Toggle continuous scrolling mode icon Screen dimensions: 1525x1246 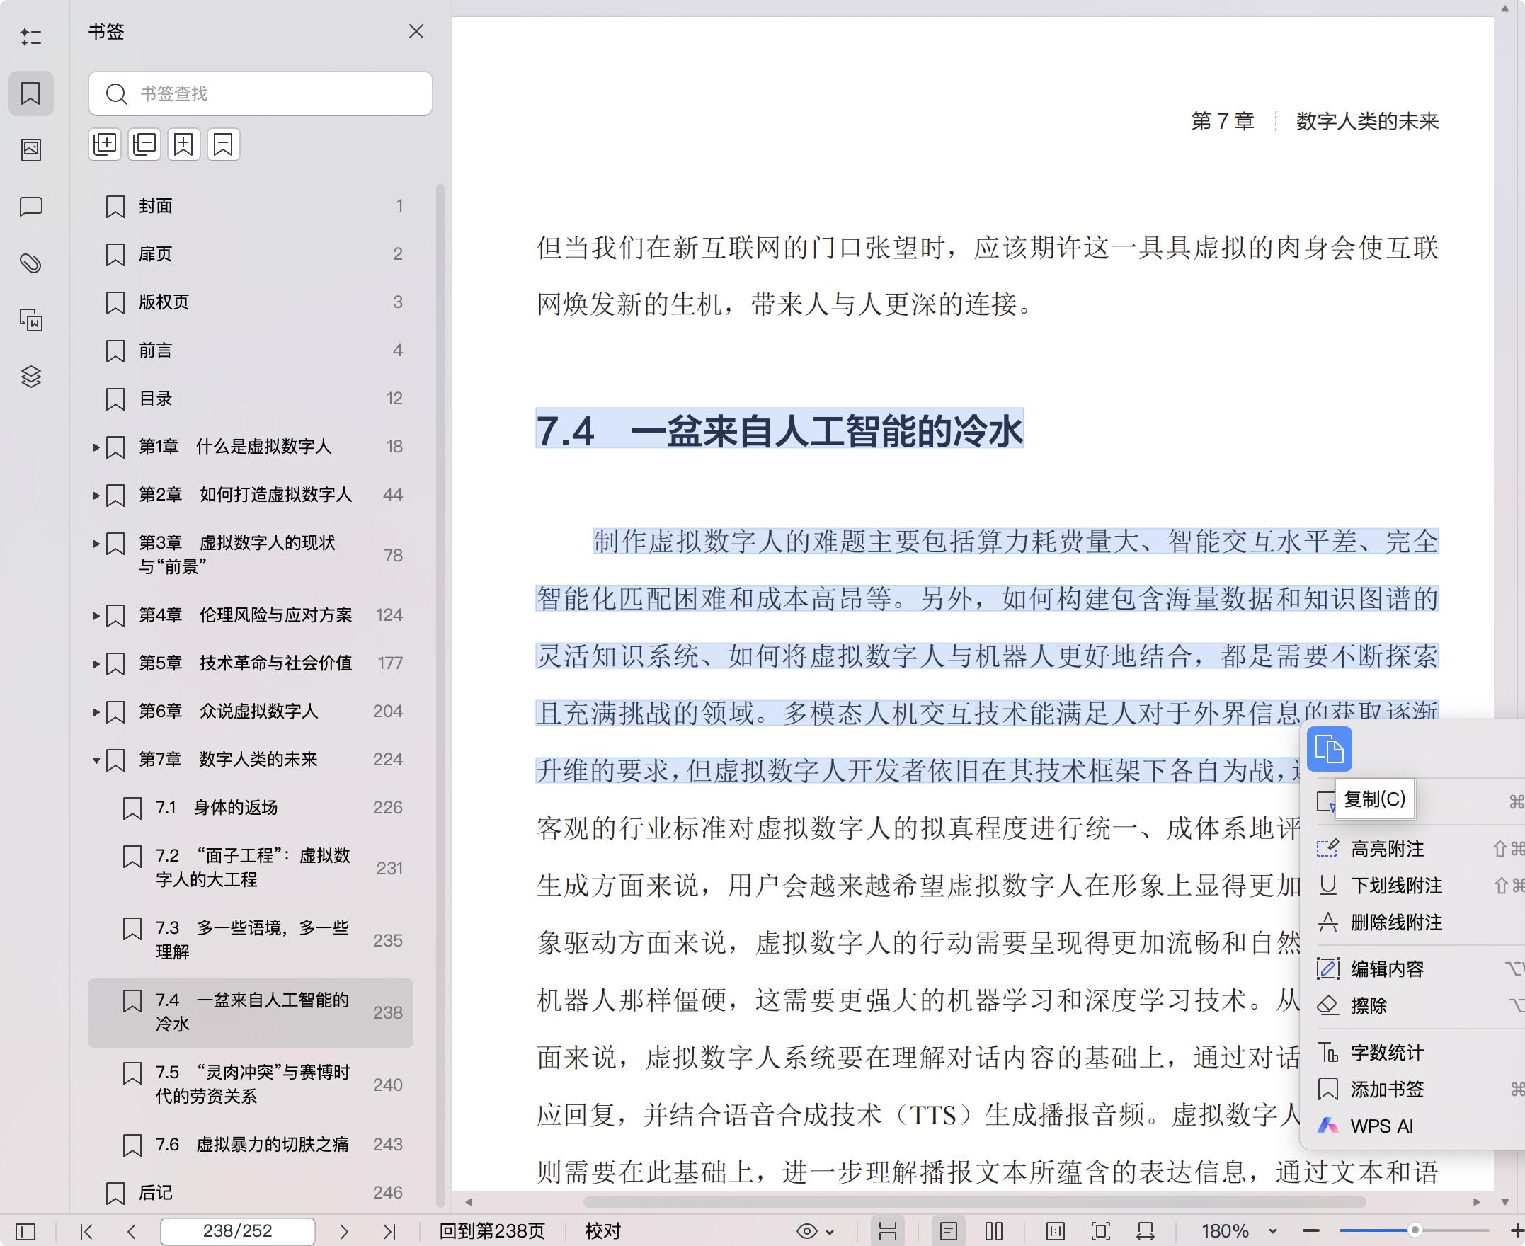tap(888, 1232)
